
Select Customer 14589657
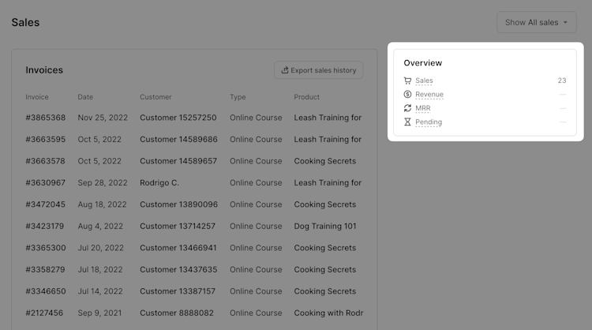(x=178, y=161)
